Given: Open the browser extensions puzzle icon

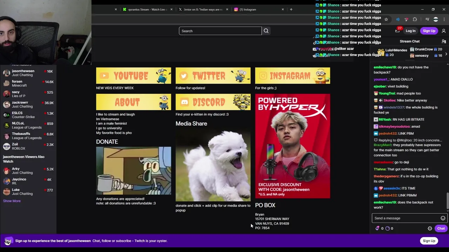Looking at the screenshot, I should [415, 19].
